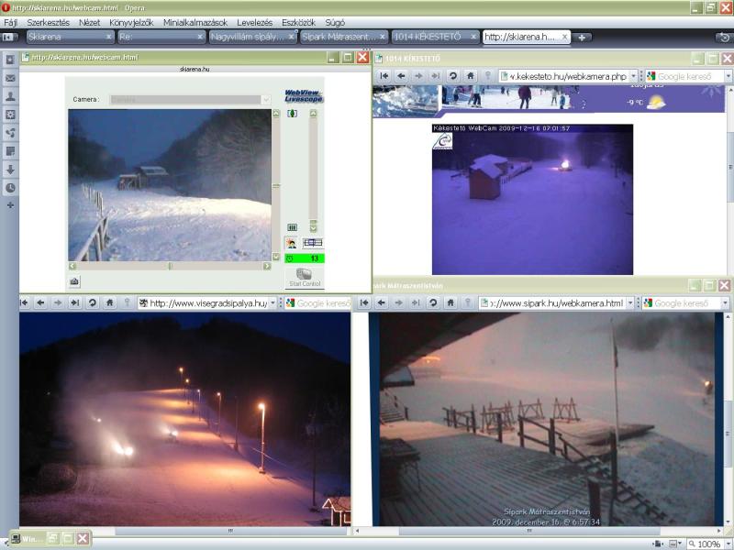The image size is (734, 550).
Task: Expand the kekesteto.hu address bar dropdown
Action: pos(634,76)
